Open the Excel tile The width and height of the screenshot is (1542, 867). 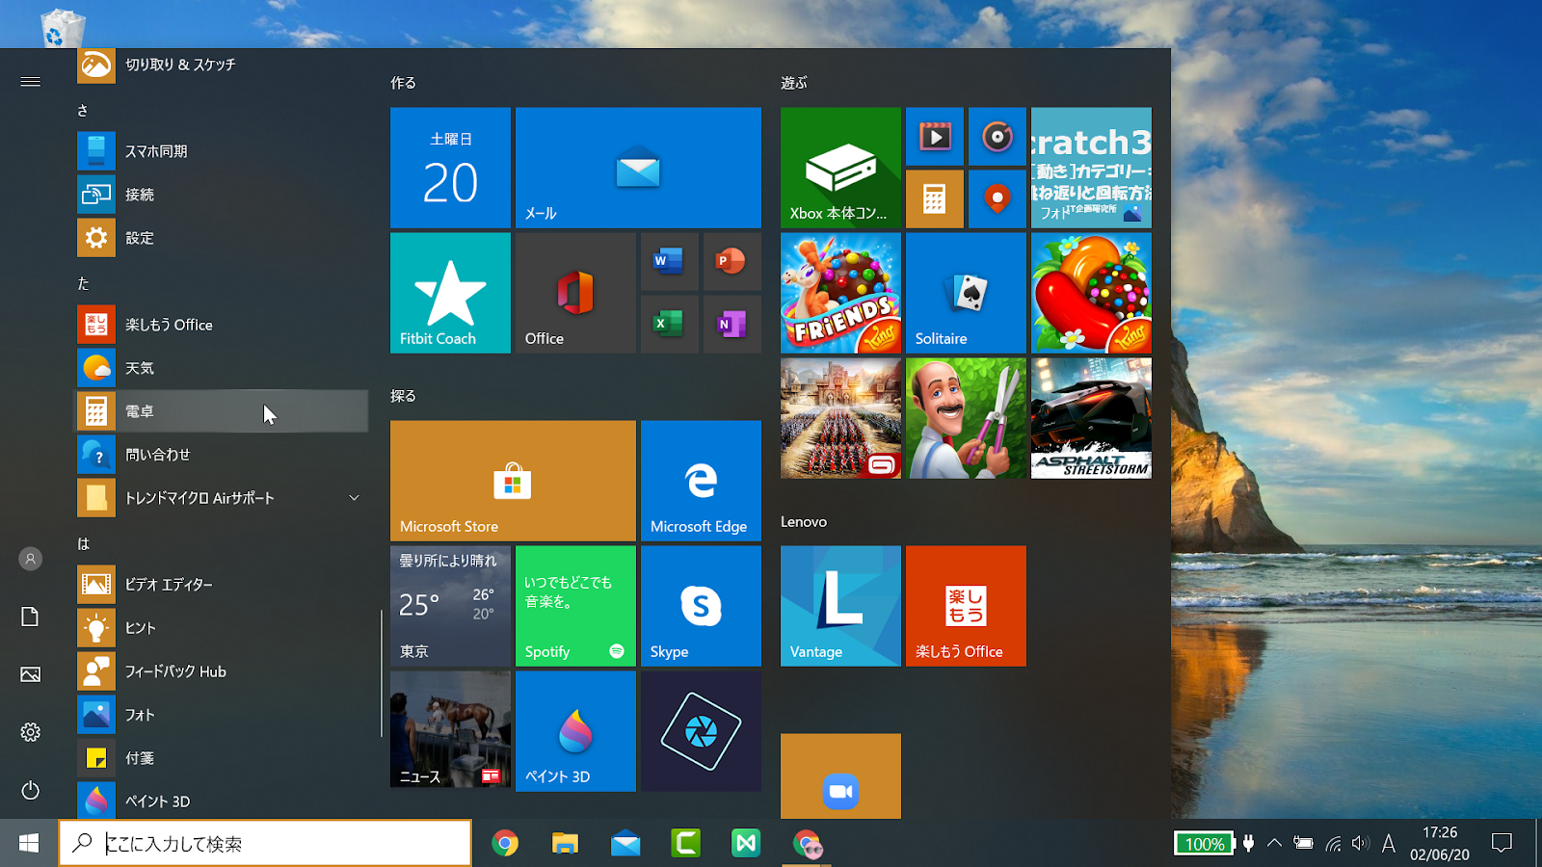click(x=669, y=325)
